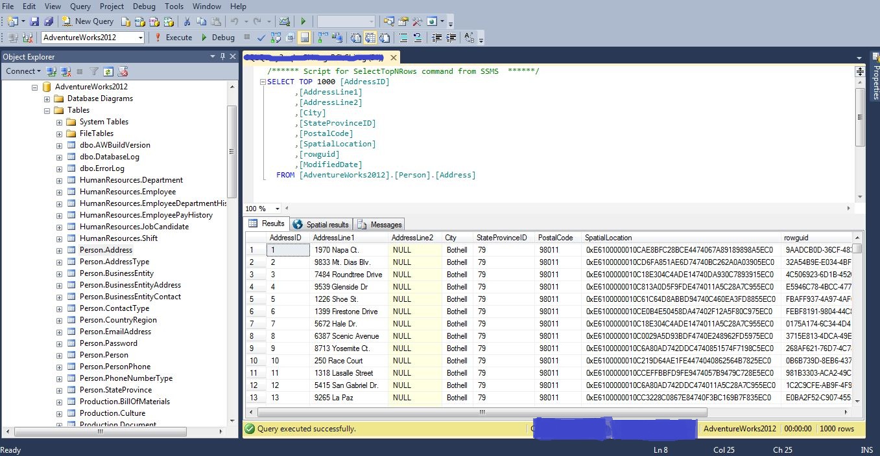Viewport: 880px width, 456px height.
Task: Execute the current query
Action: coord(172,38)
